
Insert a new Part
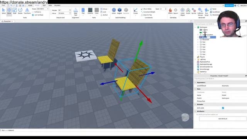click(83, 11)
